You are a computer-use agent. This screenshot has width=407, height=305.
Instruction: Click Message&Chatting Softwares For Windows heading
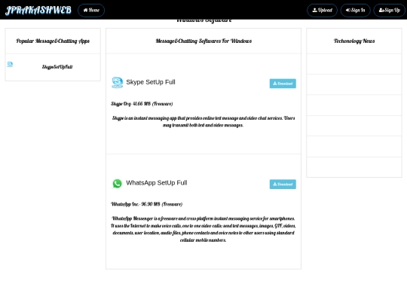coord(203,41)
